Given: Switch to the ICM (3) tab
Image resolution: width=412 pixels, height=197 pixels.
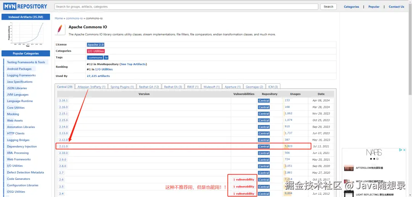Looking at the screenshot, I should 273,87.
